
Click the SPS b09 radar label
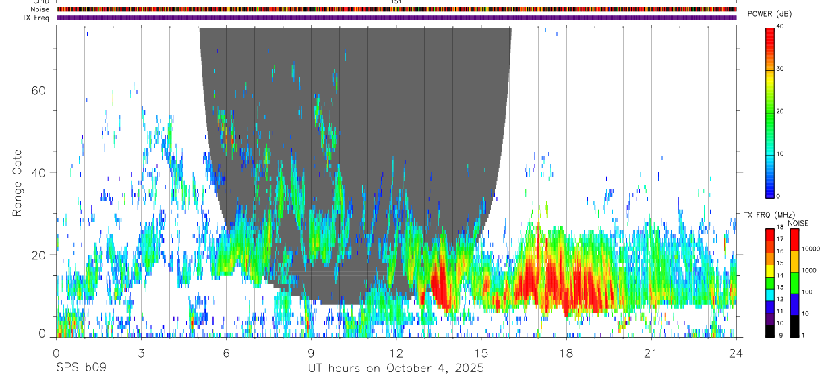tap(81, 369)
